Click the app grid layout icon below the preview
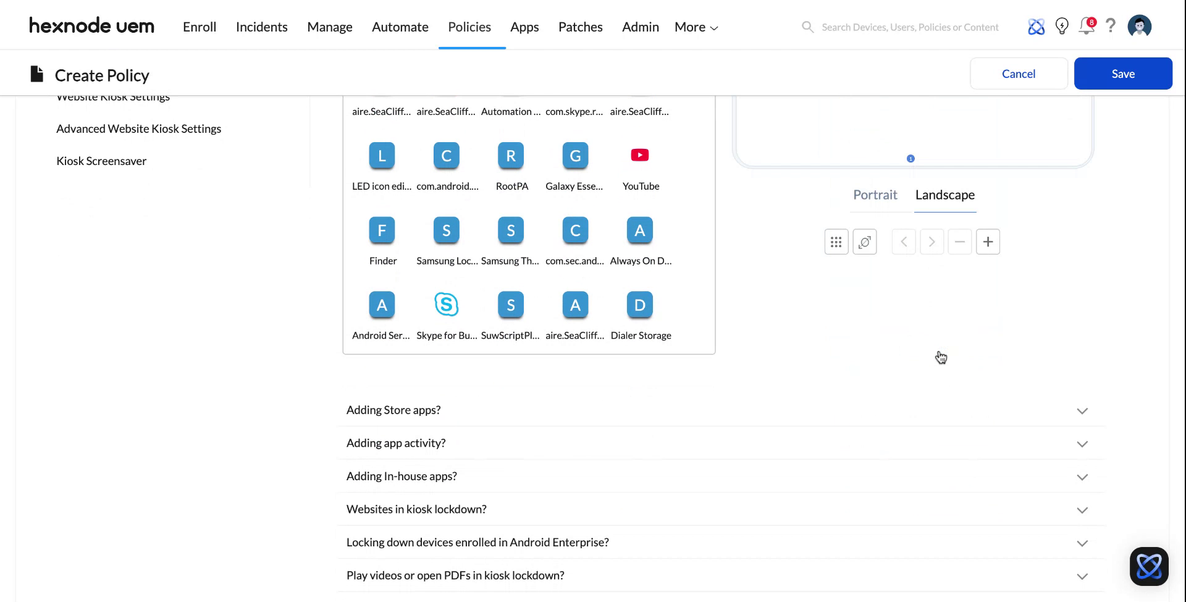Image resolution: width=1186 pixels, height=602 pixels. 836,242
